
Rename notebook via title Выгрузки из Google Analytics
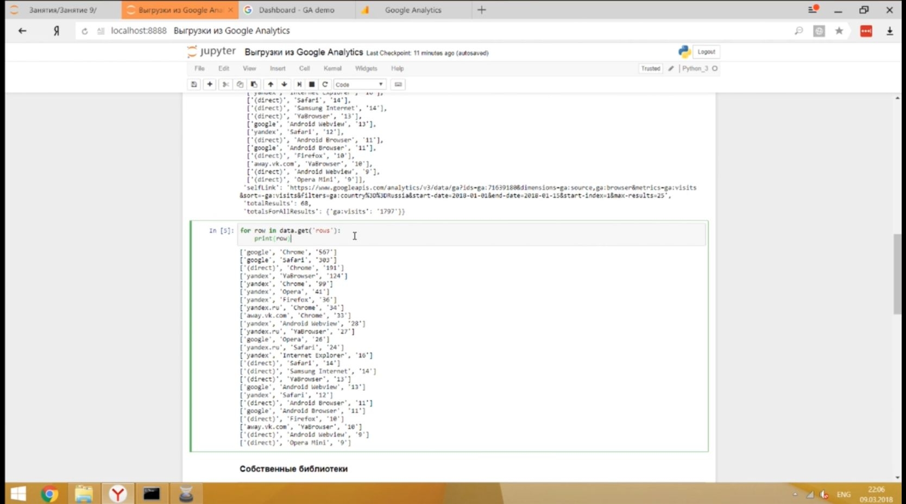(304, 52)
